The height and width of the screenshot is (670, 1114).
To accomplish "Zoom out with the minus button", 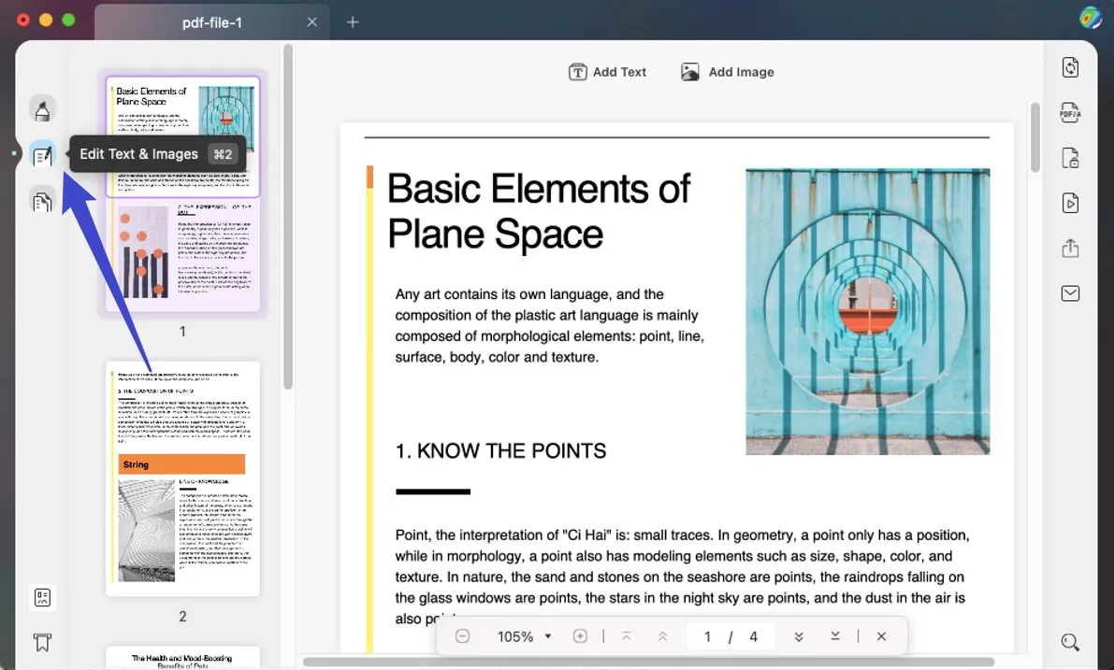I will pos(462,636).
